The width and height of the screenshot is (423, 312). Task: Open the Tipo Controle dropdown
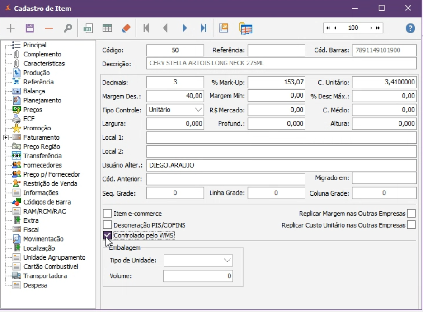[x=198, y=110]
